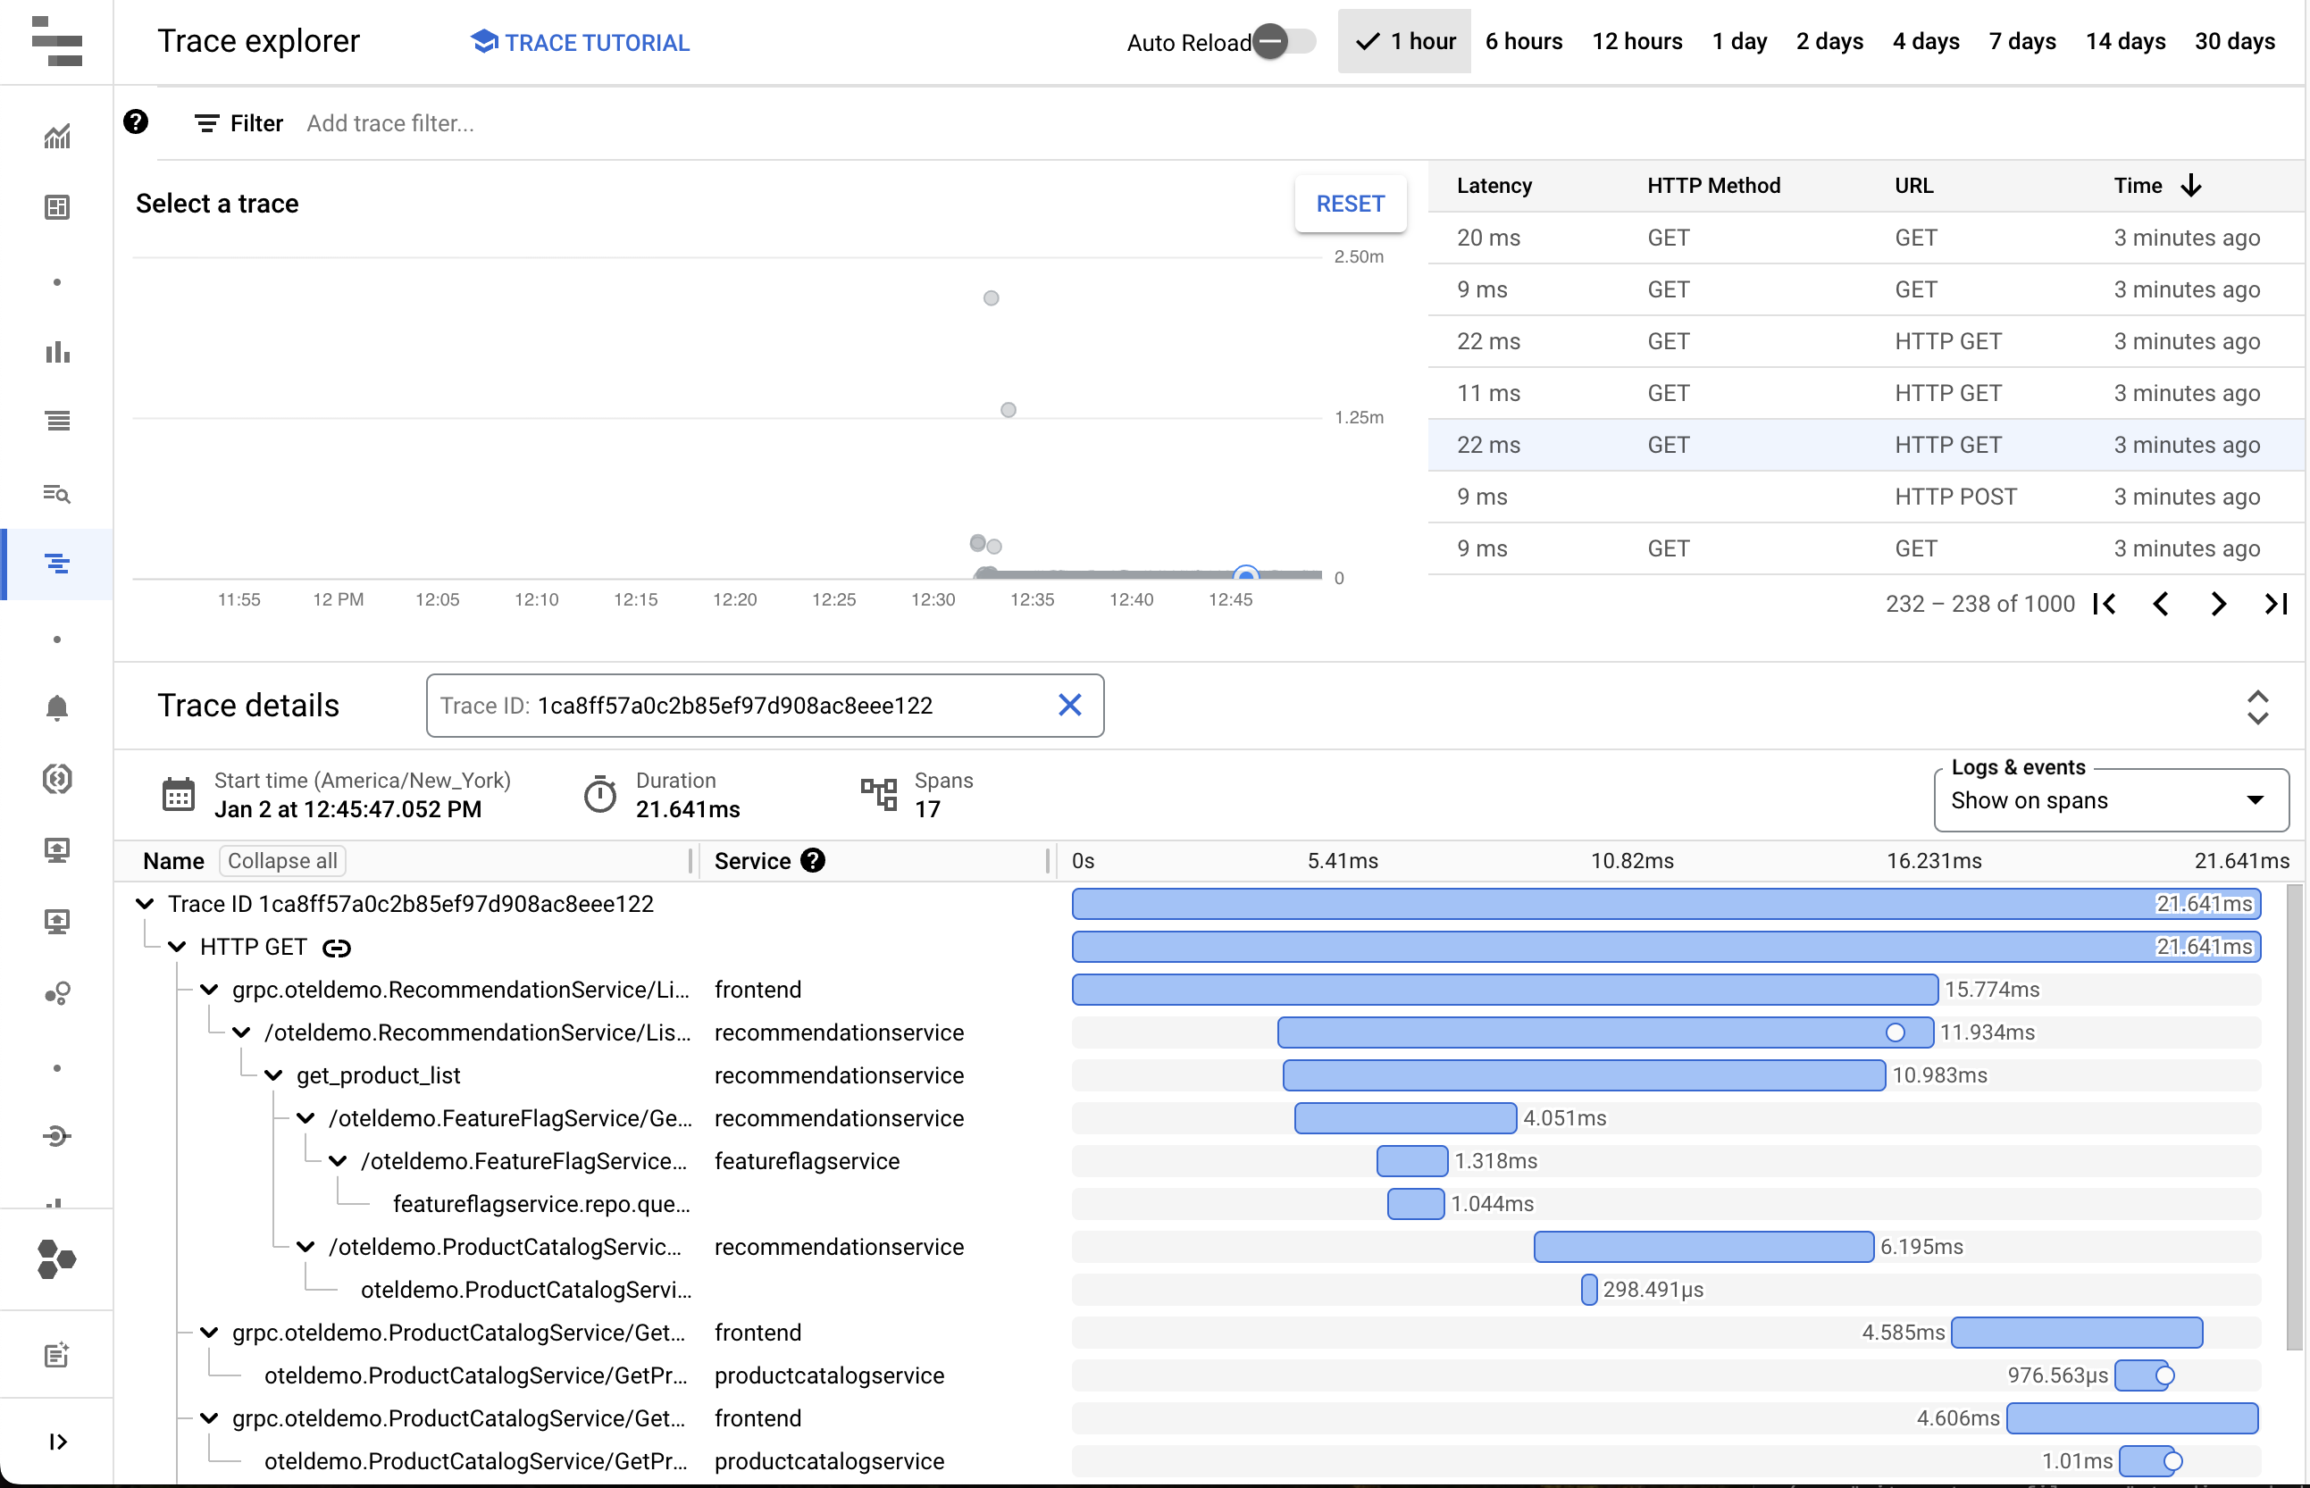Viewport: 2310px width, 1488px height.
Task: Open the list lines icon in sidebar
Action: [x=57, y=422]
